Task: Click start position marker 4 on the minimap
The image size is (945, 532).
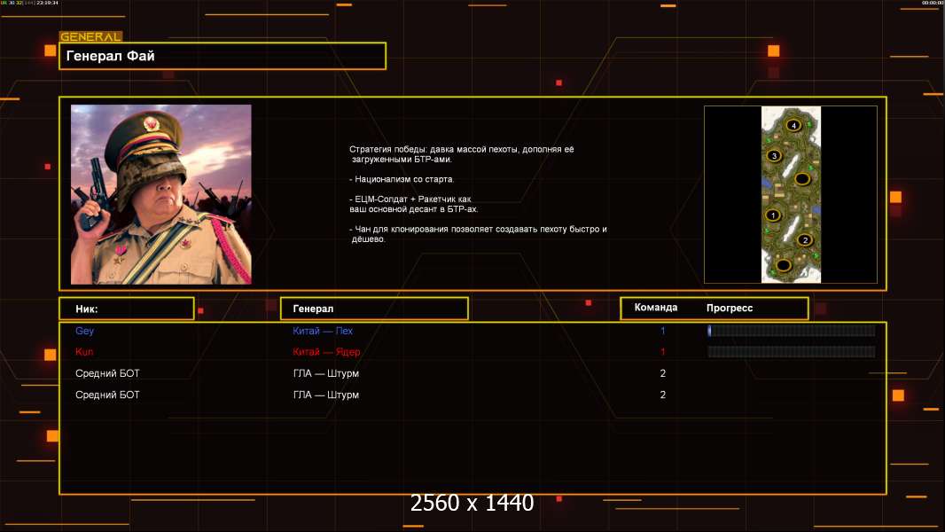Action: pos(793,125)
